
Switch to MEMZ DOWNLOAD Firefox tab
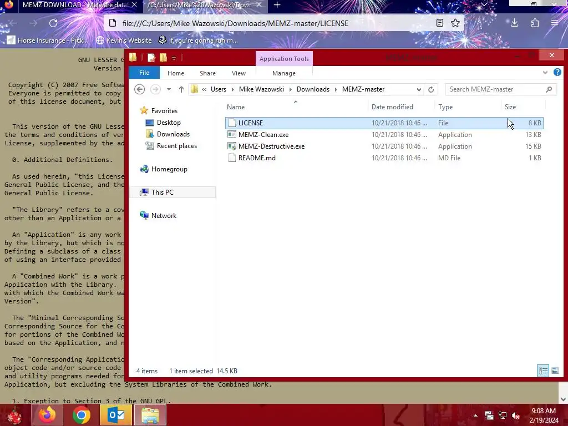[x=75, y=5]
